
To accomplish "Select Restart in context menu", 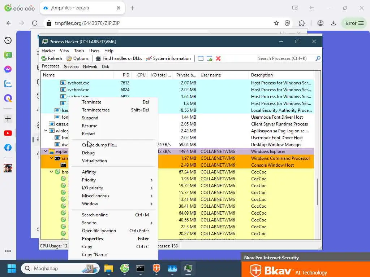I will click(x=113, y=134).
